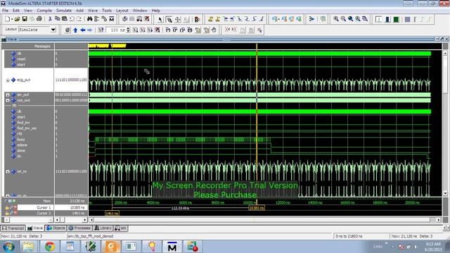Click the 1461 ns cursor time marker
450x253 pixels.
[112, 214]
